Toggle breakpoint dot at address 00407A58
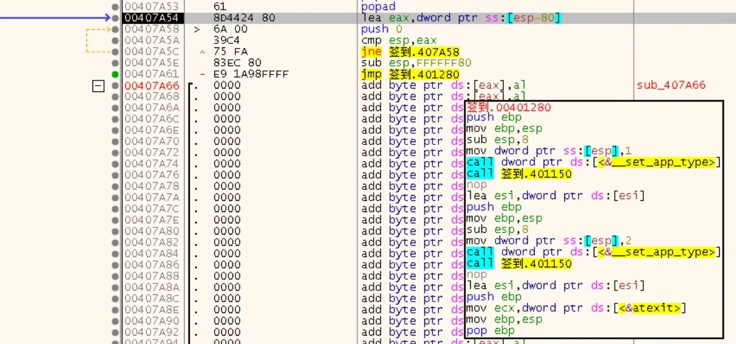Viewport: 736px width, 344px height. click(x=115, y=29)
